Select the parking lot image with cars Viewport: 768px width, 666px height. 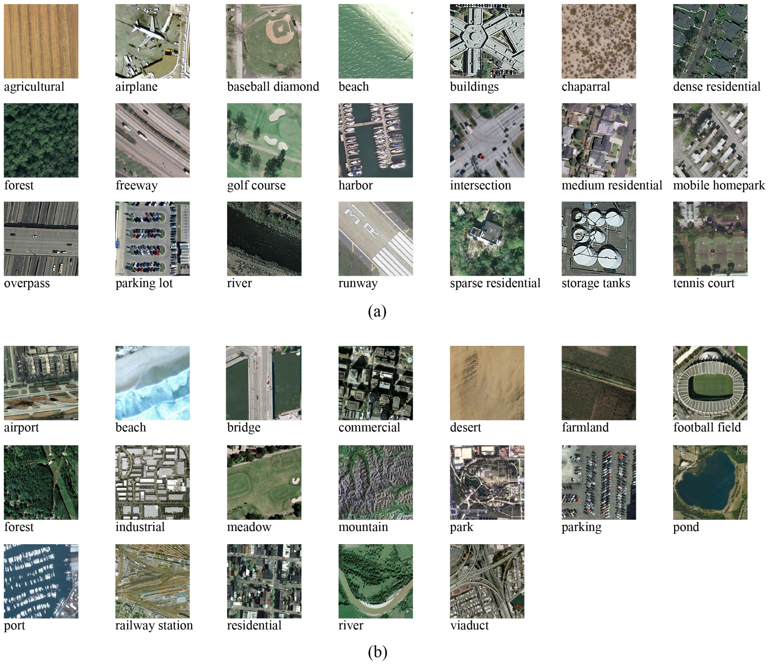point(152,239)
